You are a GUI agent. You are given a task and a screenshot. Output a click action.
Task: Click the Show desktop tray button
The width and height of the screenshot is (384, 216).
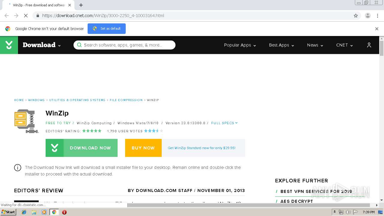380,212
